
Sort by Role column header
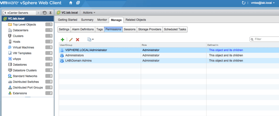[x=174, y=45]
